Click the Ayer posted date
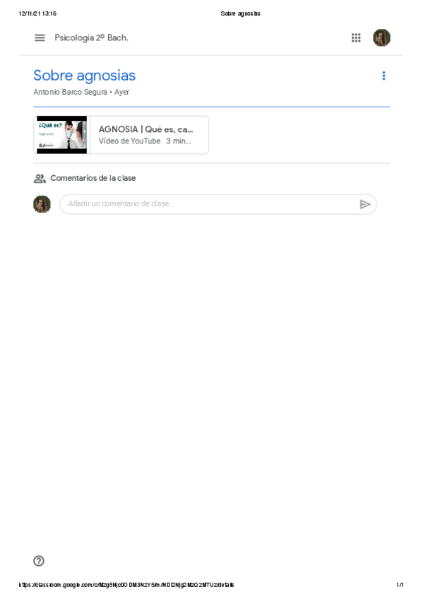Screen dimensions: 423x599 pyautogui.click(x=121, y=92)
